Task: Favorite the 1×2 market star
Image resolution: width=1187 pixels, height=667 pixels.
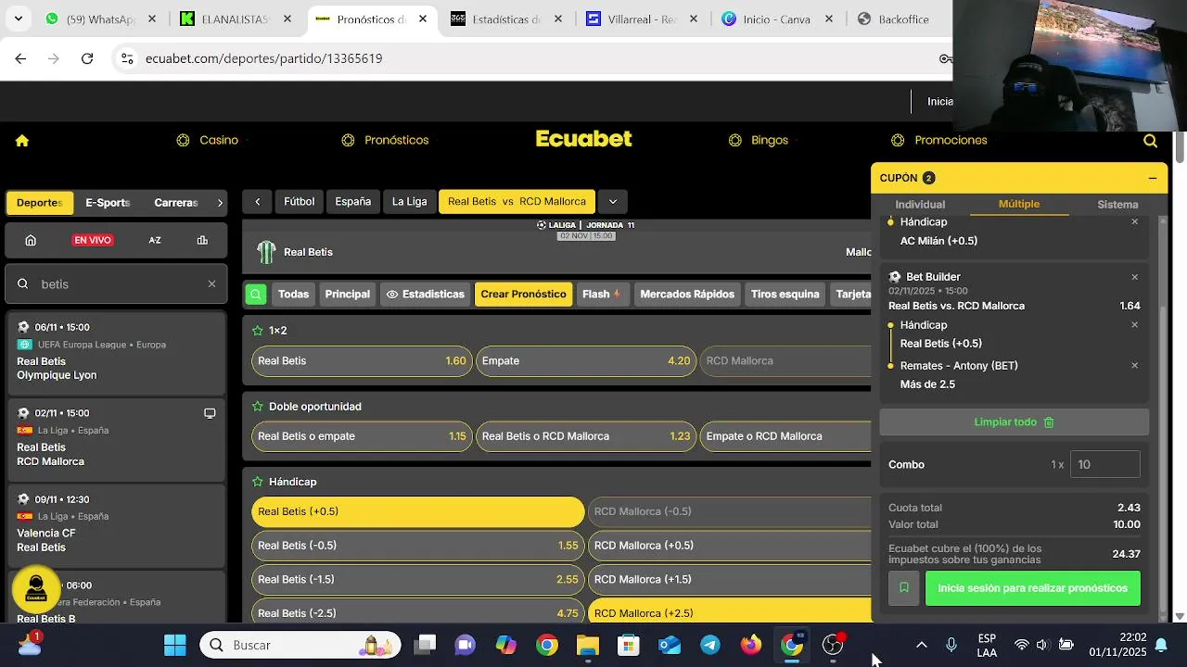Action: [258, 331]
